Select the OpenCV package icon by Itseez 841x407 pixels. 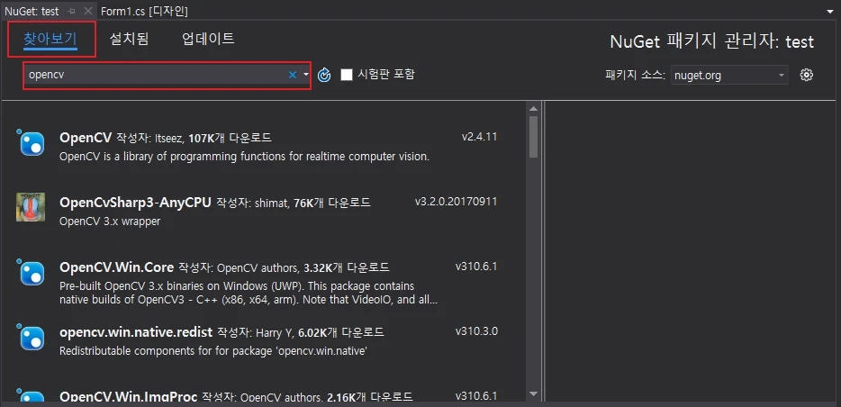tap(31, 142)
